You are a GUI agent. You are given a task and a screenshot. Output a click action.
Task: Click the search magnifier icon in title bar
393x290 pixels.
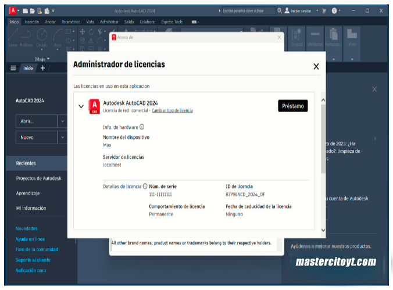point(280,10)
